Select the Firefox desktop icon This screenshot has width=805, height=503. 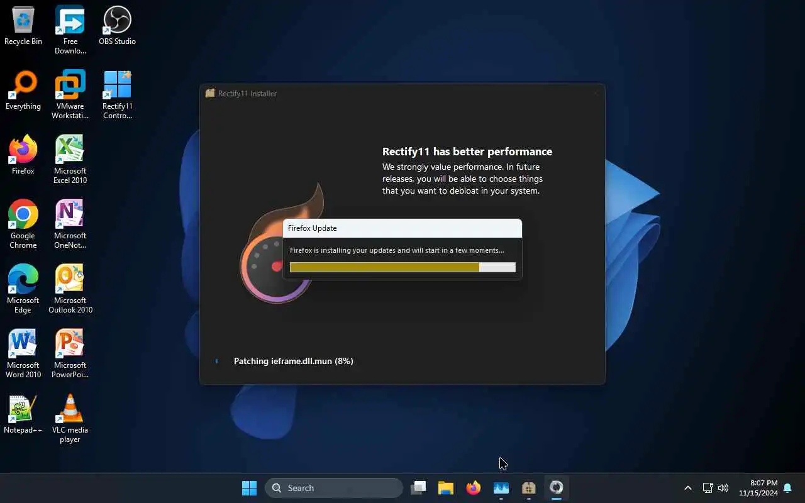pyautogui.click(x=23, y=155)
